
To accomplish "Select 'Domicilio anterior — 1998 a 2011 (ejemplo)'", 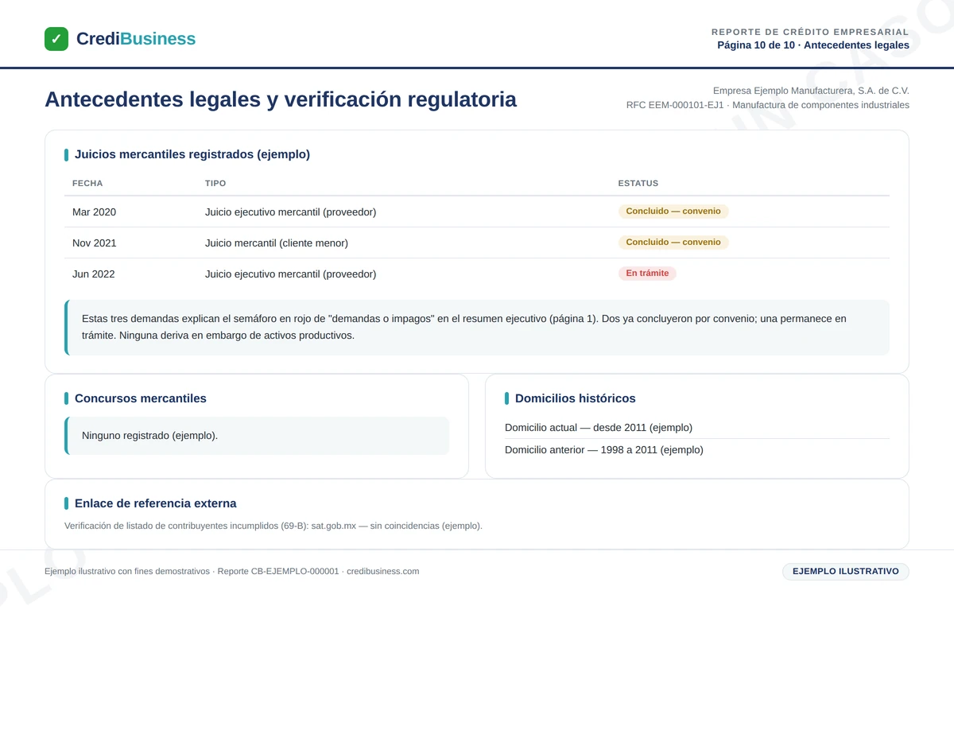I will (x=604, y=450).
